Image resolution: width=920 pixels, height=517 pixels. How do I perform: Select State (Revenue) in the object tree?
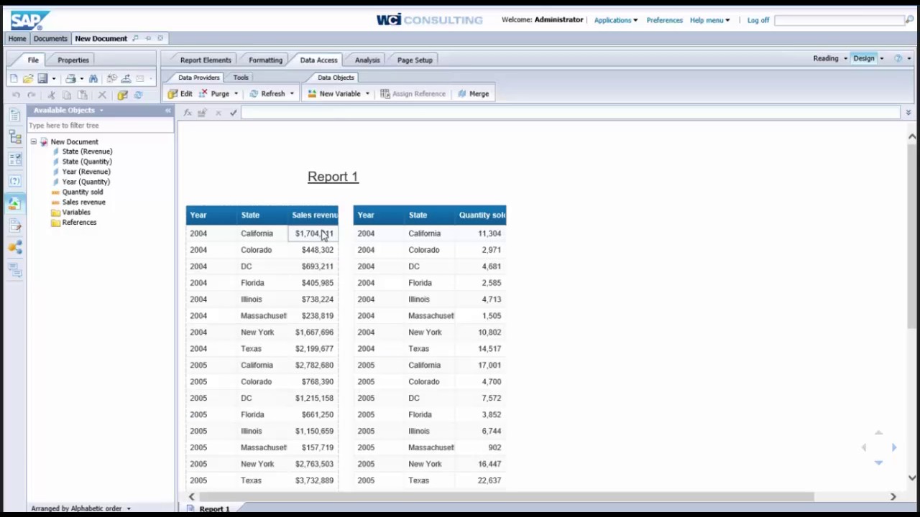tap(87, 152)
